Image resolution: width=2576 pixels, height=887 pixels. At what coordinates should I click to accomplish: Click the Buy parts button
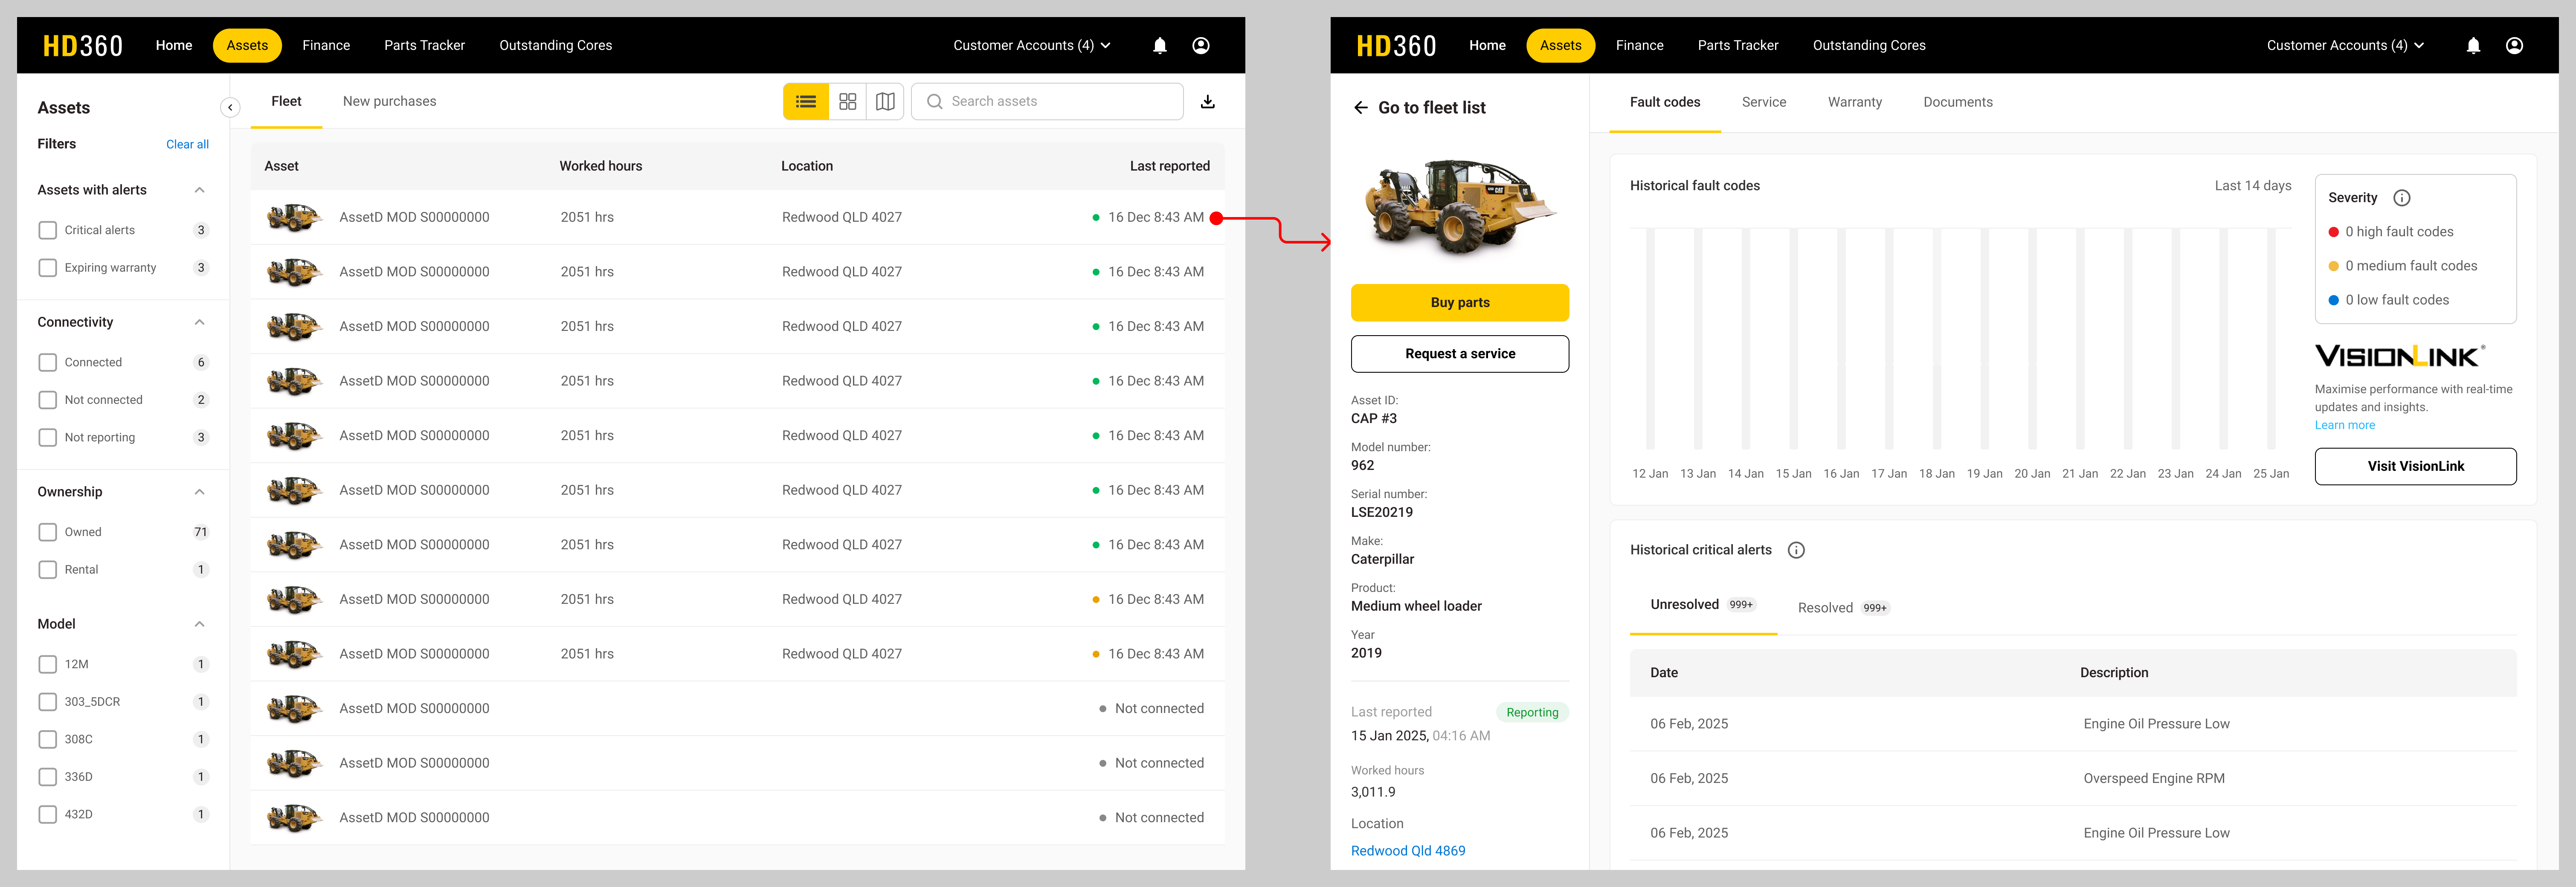coord(1459,303)
